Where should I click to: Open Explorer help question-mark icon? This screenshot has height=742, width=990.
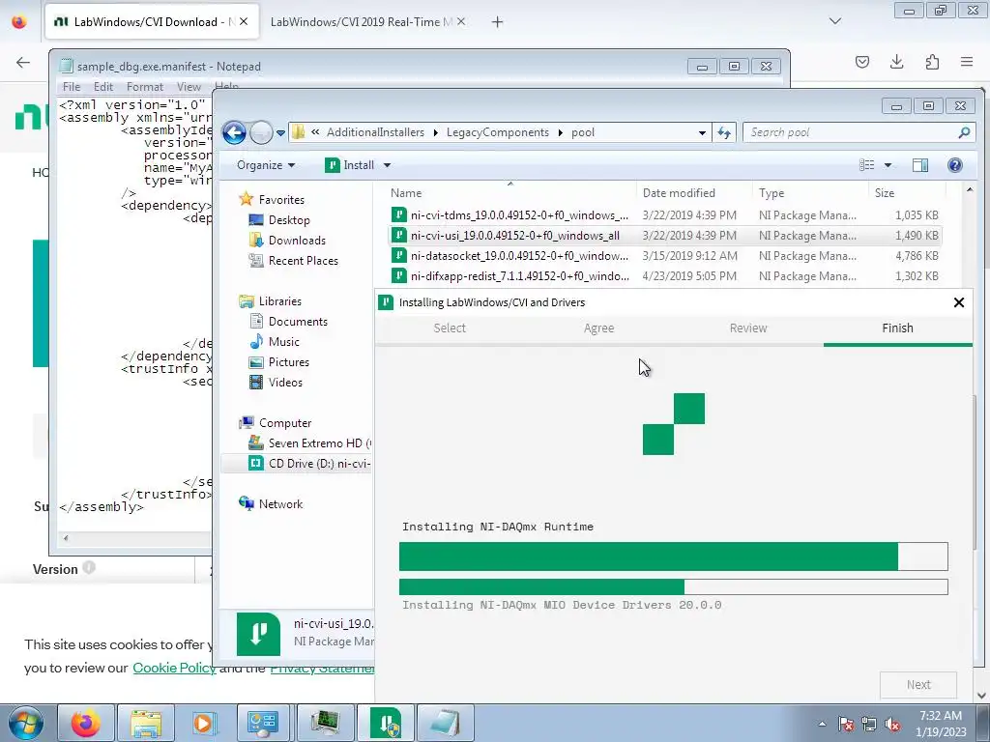[x=954, y=165]
